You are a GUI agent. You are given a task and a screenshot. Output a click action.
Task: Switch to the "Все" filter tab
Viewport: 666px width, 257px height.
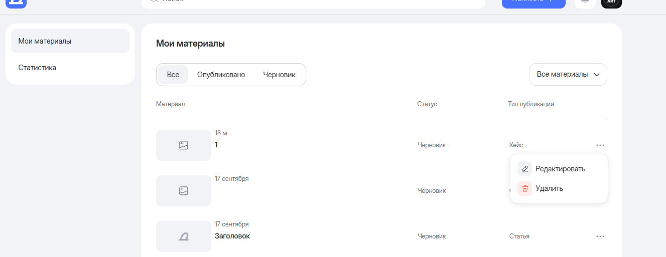pyautogui.click(x=173, y=75)
